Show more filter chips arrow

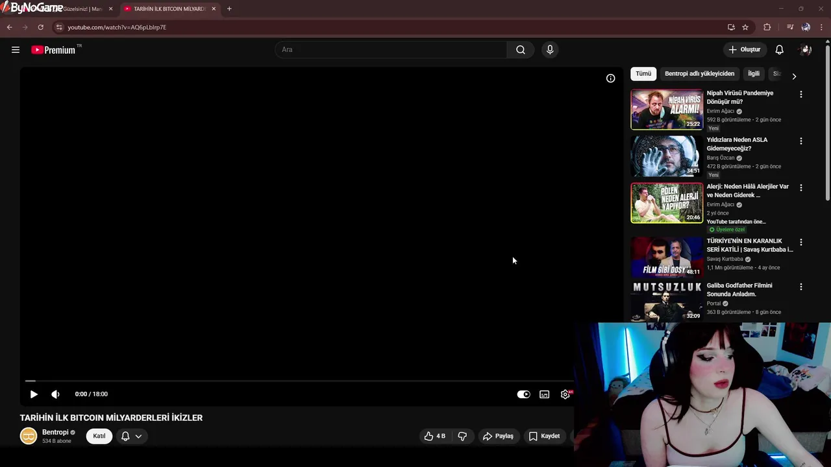(793, 77)
